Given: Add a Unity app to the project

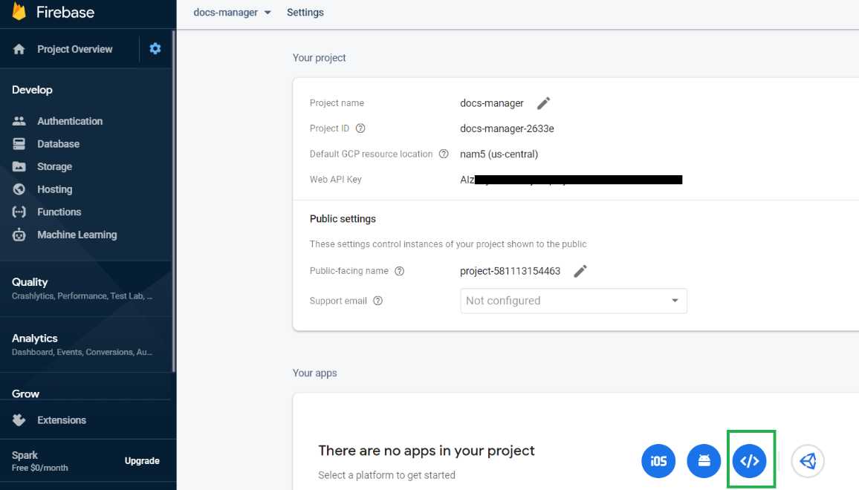Looking at the screenshot, I should click(x=808, y=460).
